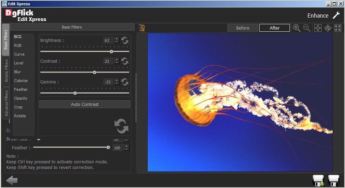Screen dimensions: 345x188
Task: Save with the green arrow floppy icon
Action: pyautogui.click(x=318, y=181)
